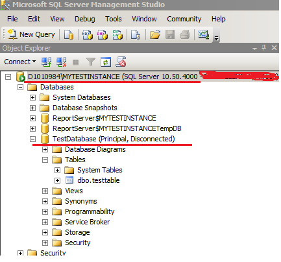
Task: Close the Object Explorer panel
Action: (x=274, y=48)
